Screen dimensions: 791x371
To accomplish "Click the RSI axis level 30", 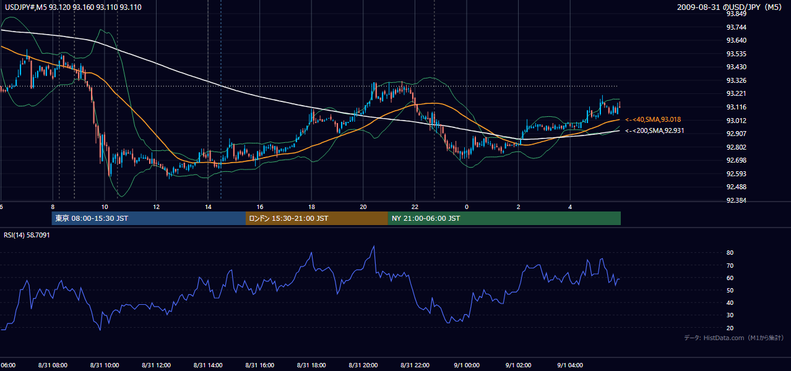I will point(730,315).
